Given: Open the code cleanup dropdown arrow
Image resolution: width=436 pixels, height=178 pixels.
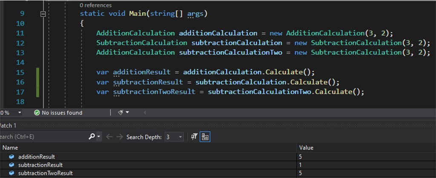Looking at the screenshot, I should coord(127,113).
